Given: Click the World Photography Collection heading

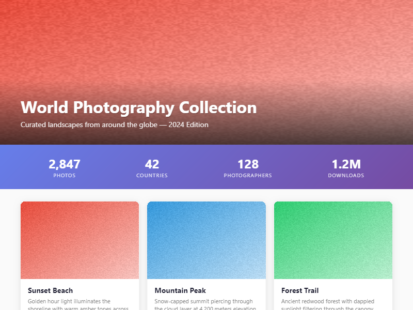Looking at the screenshot, I should click(138, 107).
